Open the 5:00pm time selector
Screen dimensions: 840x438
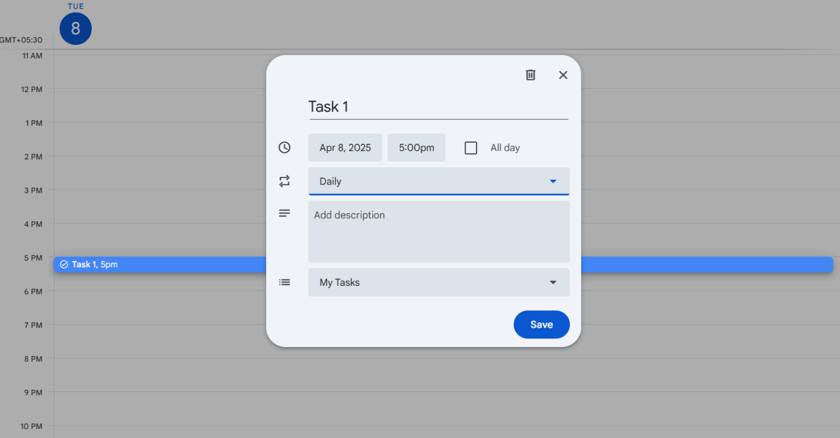pos(416,147)
